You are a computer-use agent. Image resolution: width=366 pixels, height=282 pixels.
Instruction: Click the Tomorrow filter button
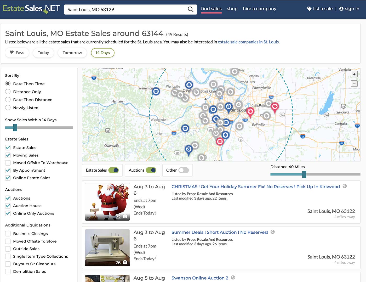pyautogui.click(x=72, y=53)
